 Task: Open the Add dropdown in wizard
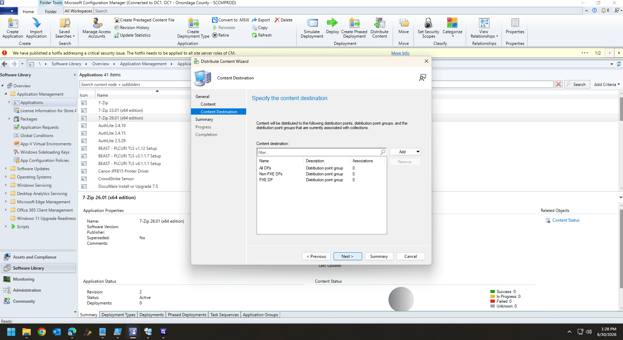405,152
